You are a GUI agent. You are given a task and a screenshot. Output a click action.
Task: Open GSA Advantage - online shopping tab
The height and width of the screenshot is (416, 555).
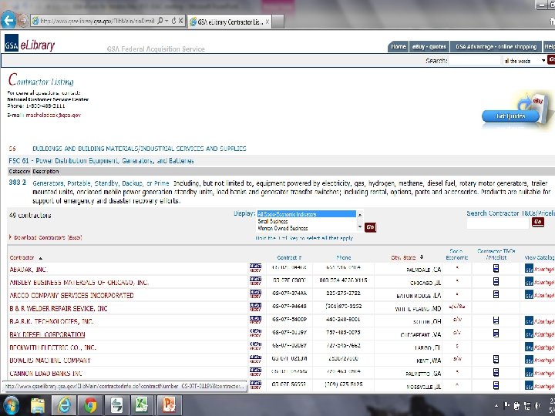click(x=496, y=47)
